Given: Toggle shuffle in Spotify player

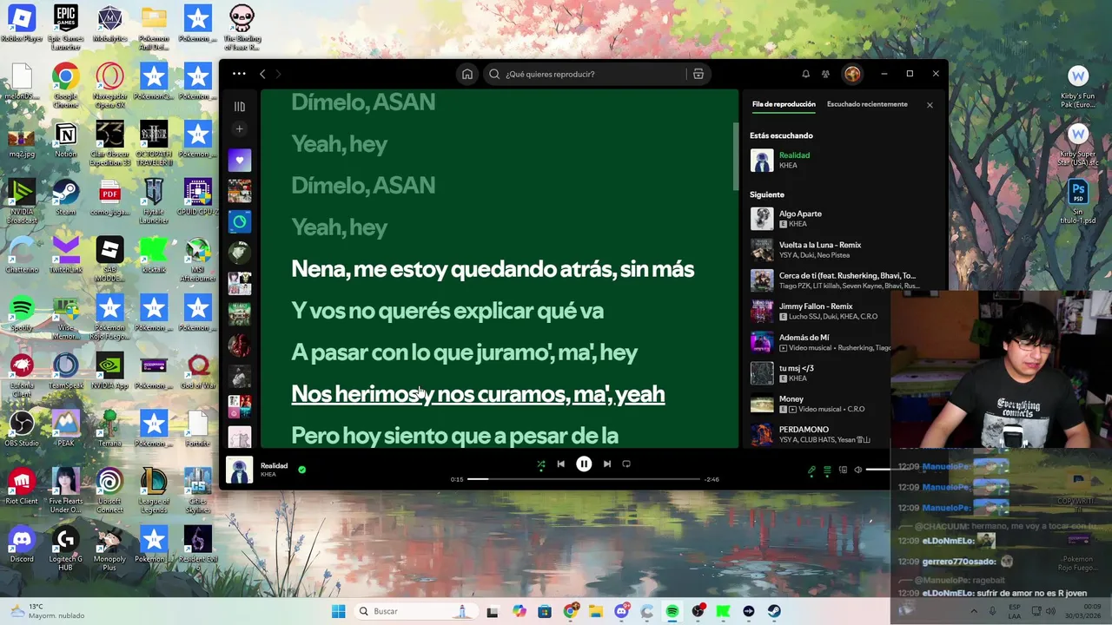Looking at the screenshot, I should tap(540, 464).
